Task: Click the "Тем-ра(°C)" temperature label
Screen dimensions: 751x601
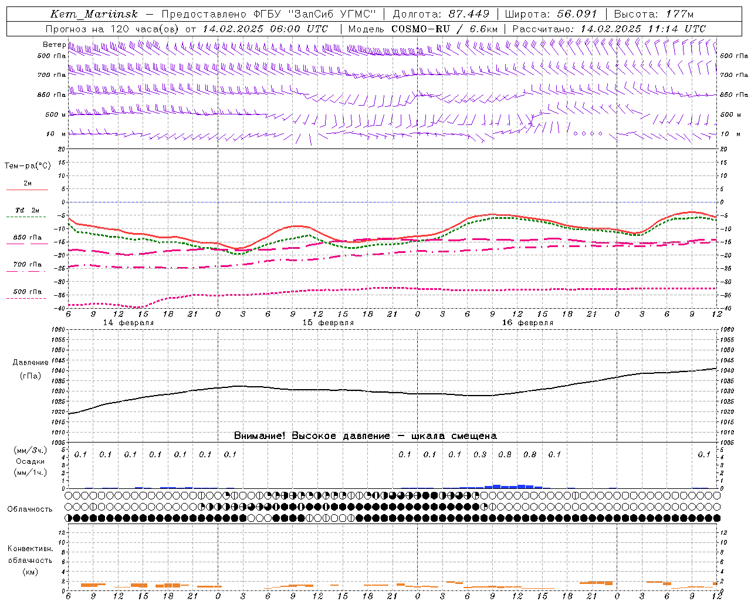Action: (x=28, y=166)
